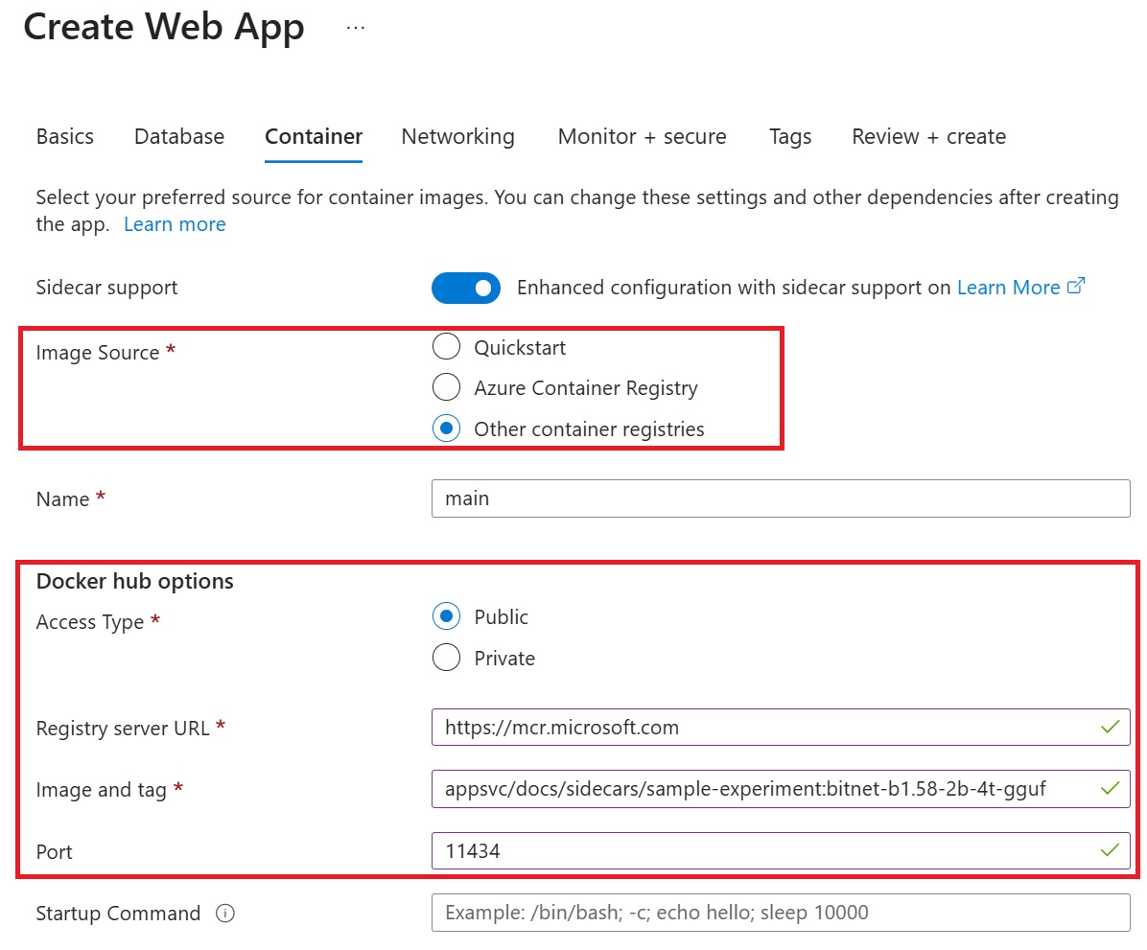This screenshot has height=950, width=1147.
Task: Choose Azure Container Registry option
Action: point(447,388)
